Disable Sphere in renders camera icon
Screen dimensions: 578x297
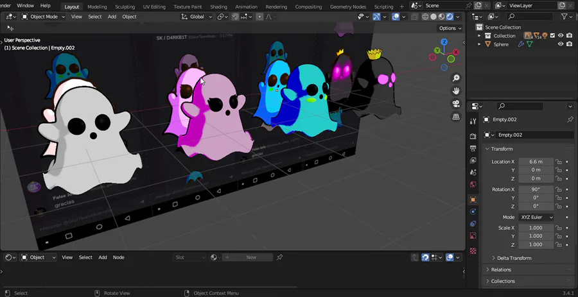pos(570,44)
